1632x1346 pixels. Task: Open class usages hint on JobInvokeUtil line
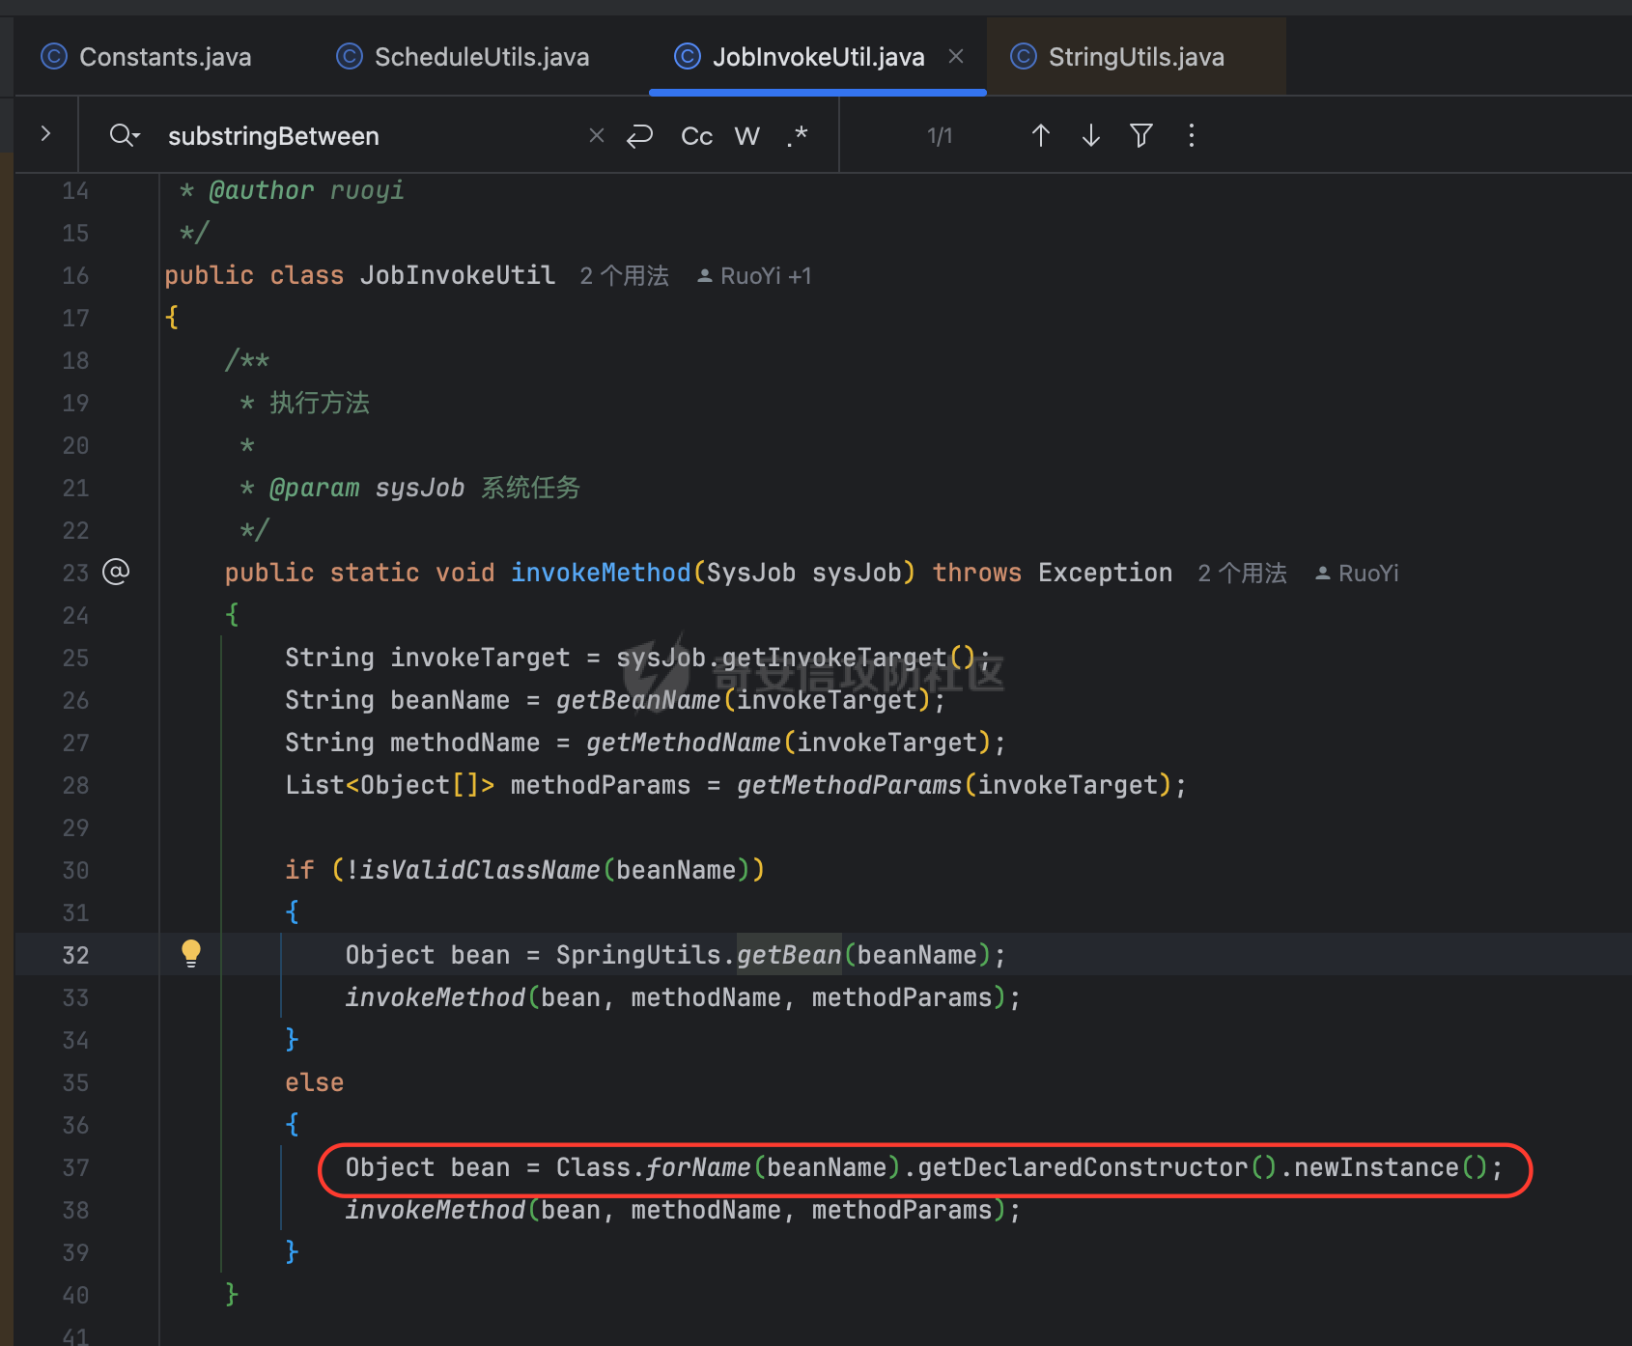click(x=624, y=276)
